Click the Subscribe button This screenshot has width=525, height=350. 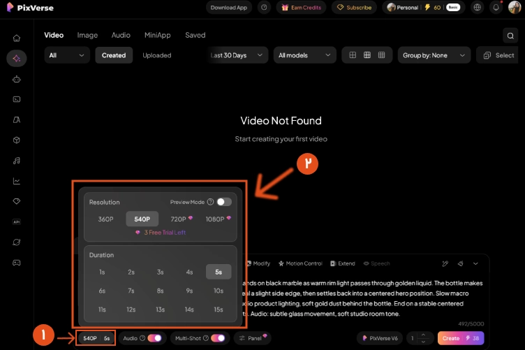[x=354, y=8]
